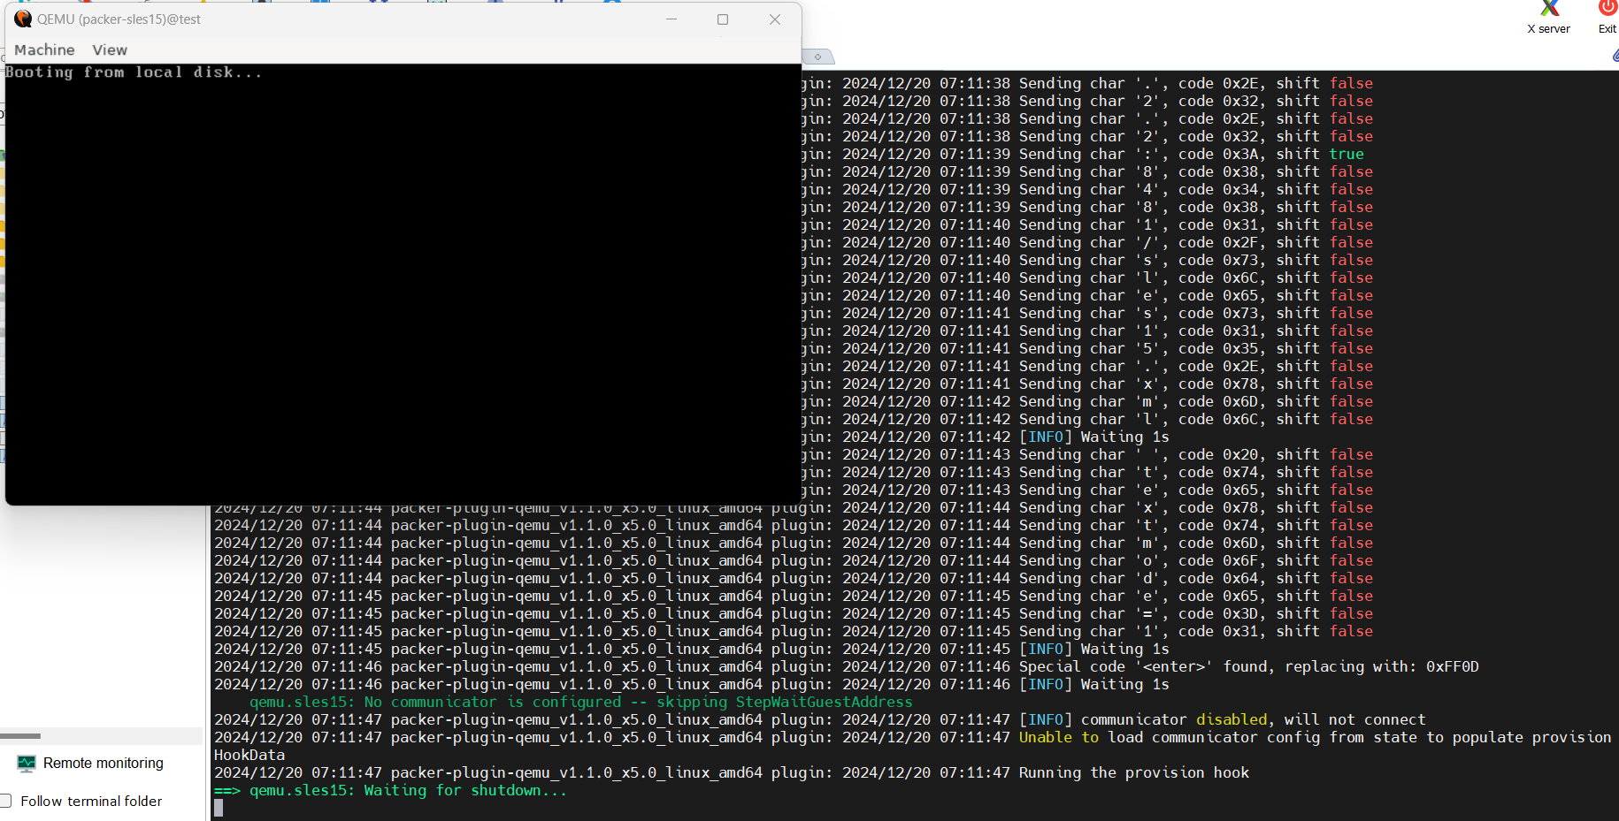The height and width of the screenshot is (821, 1619).
Task: Click the terminal cursor prompt line
Action: click(219, 808)
